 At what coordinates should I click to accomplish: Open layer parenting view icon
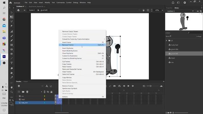click(x=47, y=86)
